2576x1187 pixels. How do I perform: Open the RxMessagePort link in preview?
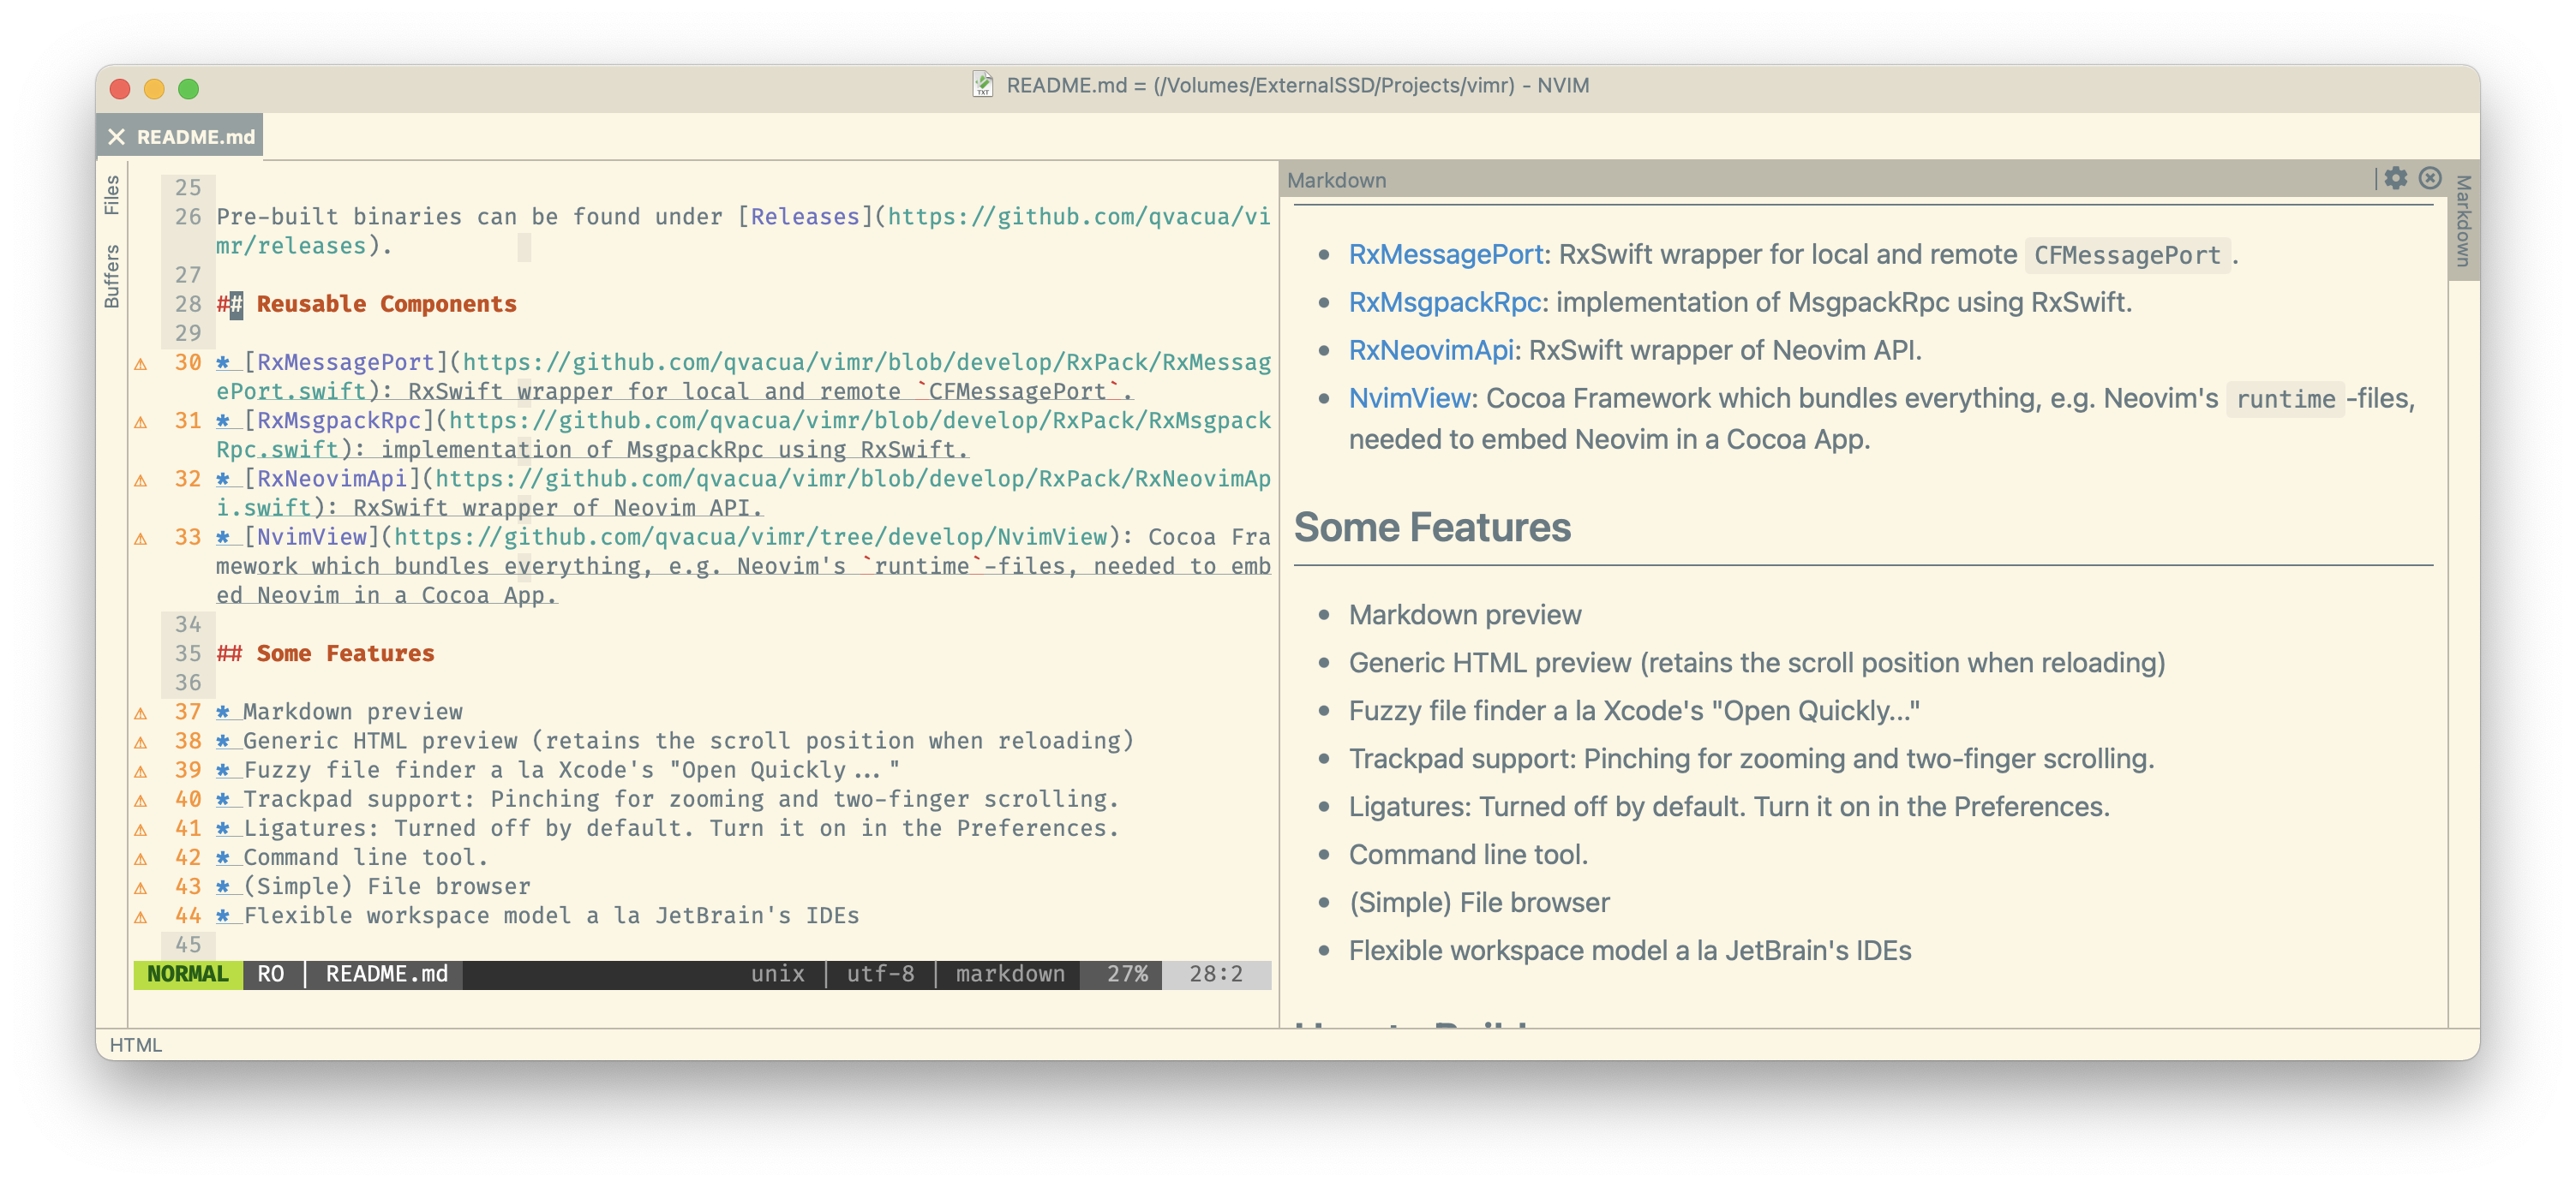(1445, 255)
